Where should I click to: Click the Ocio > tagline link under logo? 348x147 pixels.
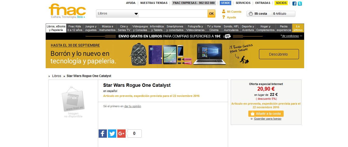coord(81,17)
